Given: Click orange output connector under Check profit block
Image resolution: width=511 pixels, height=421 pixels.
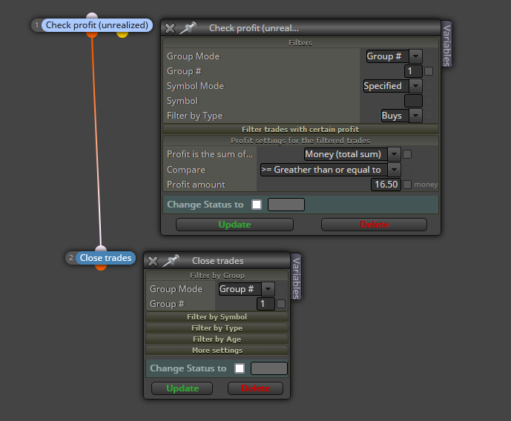Looking at the screenshot, I should pos(92,34).
